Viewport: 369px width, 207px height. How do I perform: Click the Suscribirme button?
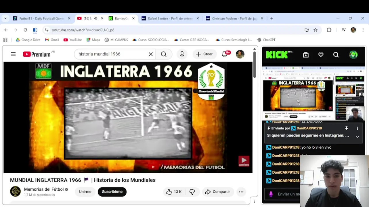click(x=112, y=192)
